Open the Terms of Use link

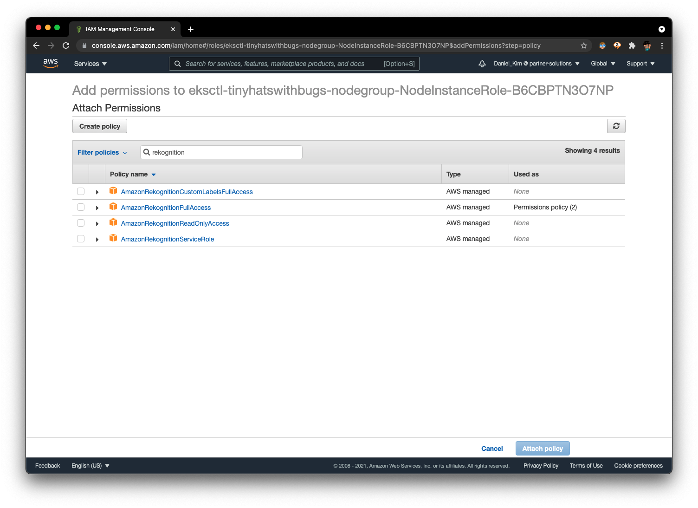586,466
